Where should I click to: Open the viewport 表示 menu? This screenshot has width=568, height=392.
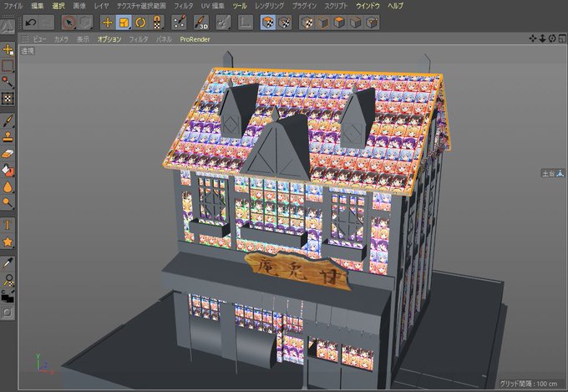tap(83, 39)
